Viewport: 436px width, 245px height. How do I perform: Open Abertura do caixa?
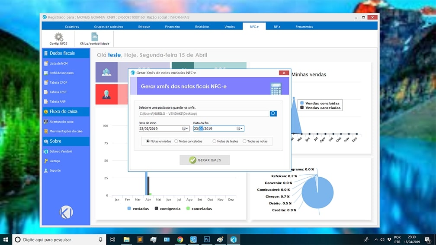pyautogui.click(x=61, y=122)
